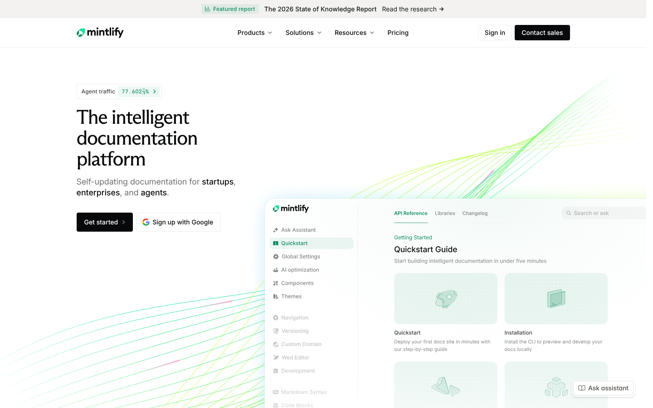
Task: Switch to the API Reference tab
Action: coord(411,213)
